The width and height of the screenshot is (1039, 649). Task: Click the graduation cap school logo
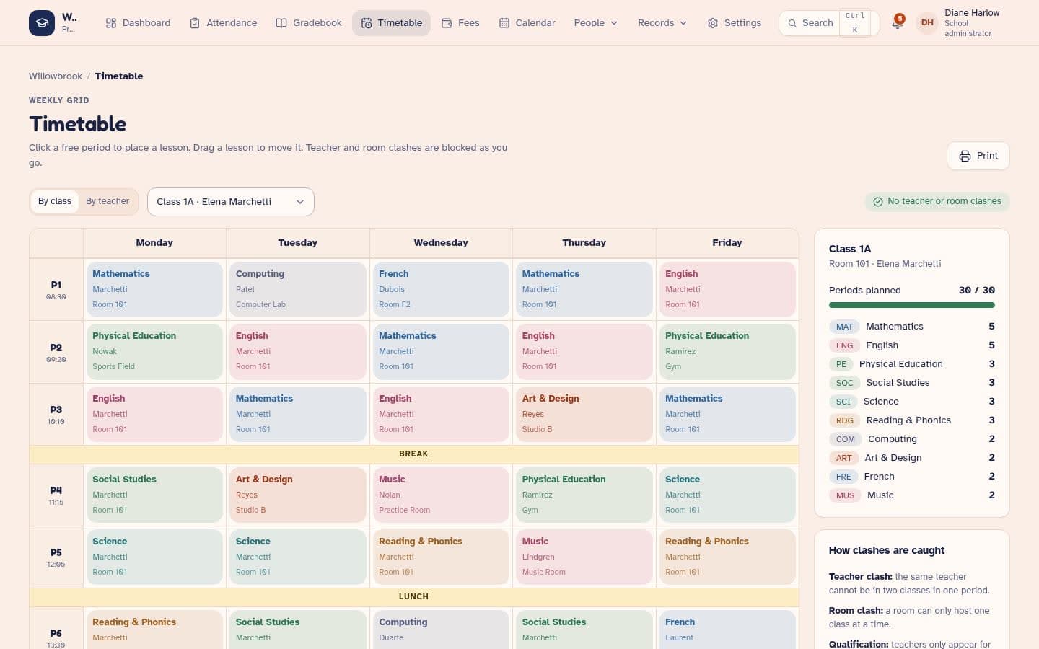(x=42, y=23)
